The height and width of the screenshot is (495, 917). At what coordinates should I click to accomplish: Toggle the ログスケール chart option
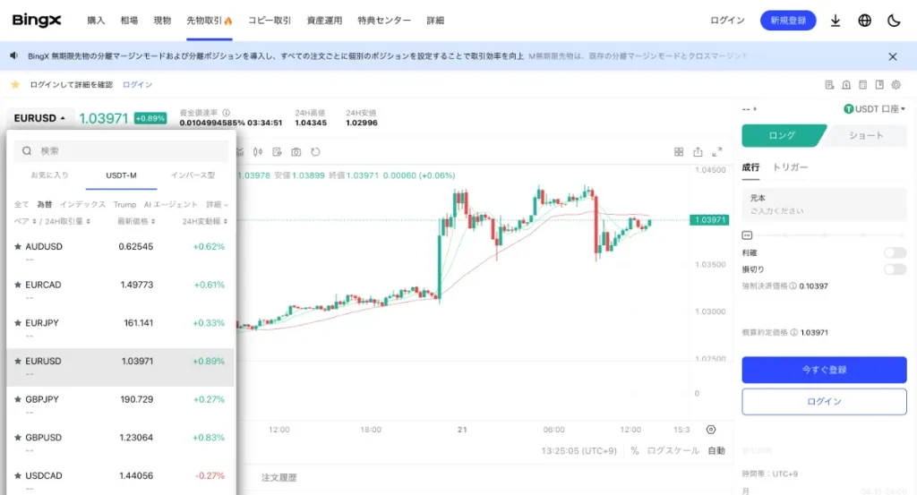pos(673,450)
